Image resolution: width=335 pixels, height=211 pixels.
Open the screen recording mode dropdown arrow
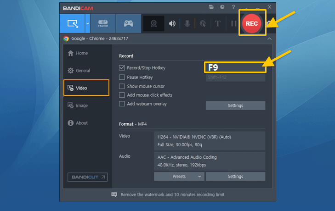pos(88,23)
